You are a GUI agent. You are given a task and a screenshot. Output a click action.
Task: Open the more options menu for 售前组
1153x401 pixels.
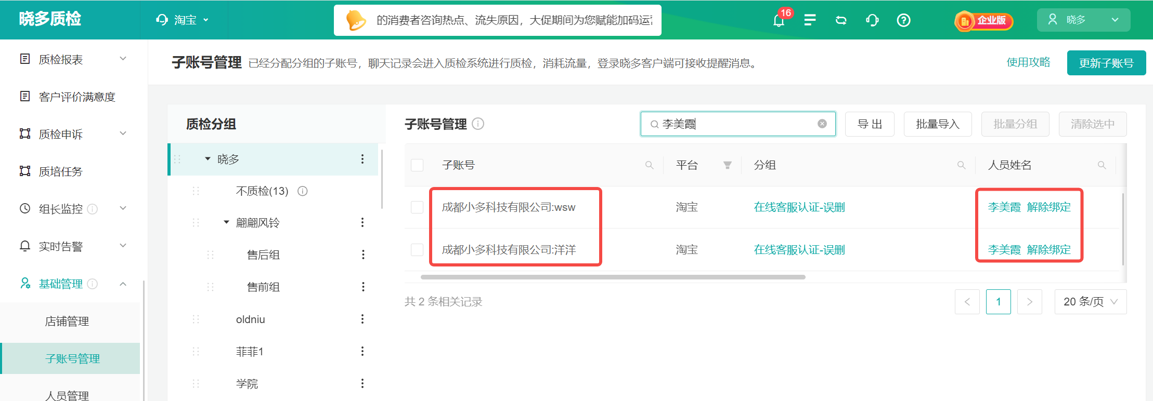click(x=363, y=287)
